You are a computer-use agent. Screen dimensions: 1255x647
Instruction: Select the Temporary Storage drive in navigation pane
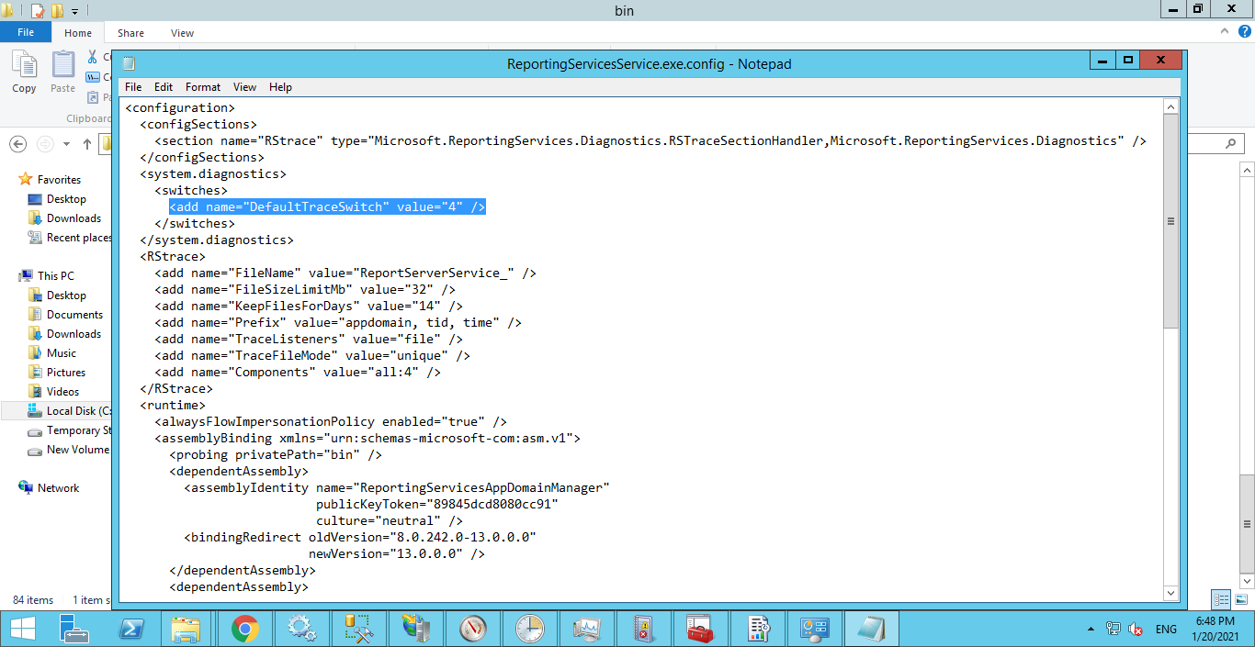[79, 430]
